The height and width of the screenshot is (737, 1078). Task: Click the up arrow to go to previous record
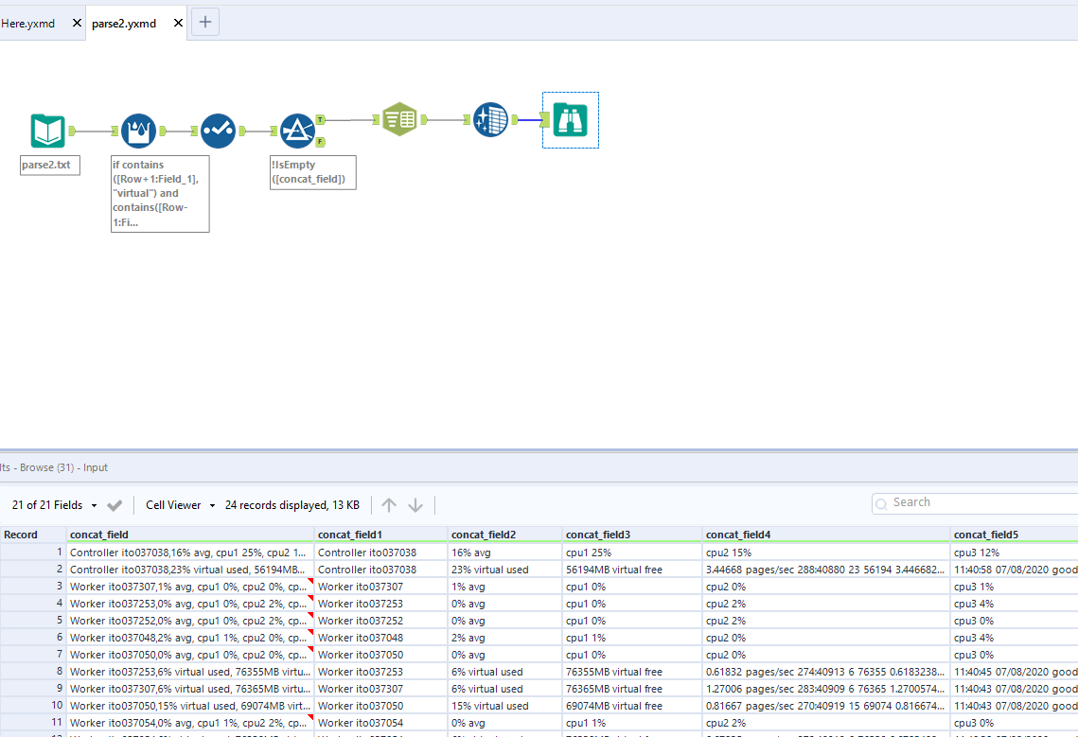pos(388,504)
